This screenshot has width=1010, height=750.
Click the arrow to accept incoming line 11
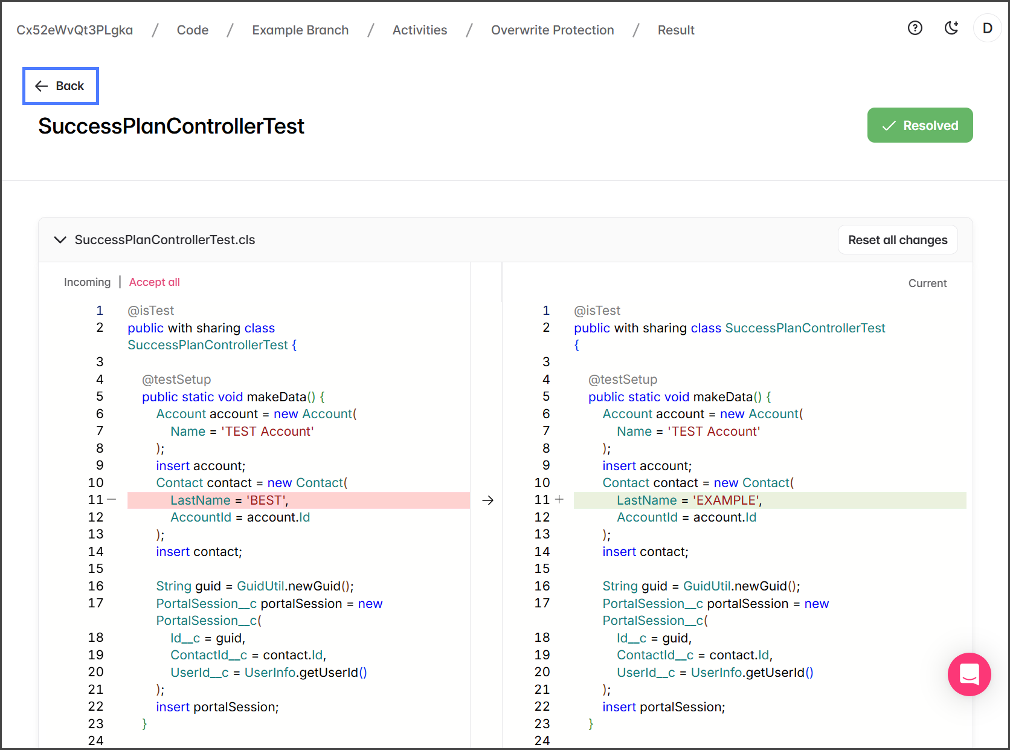click(487, 500)
